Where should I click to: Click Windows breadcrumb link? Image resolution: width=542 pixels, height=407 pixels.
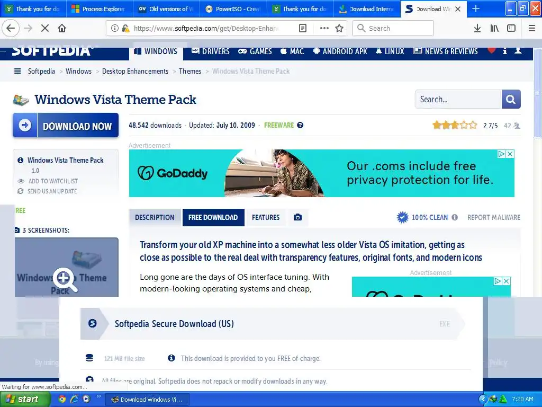click(x=78, y=72)
